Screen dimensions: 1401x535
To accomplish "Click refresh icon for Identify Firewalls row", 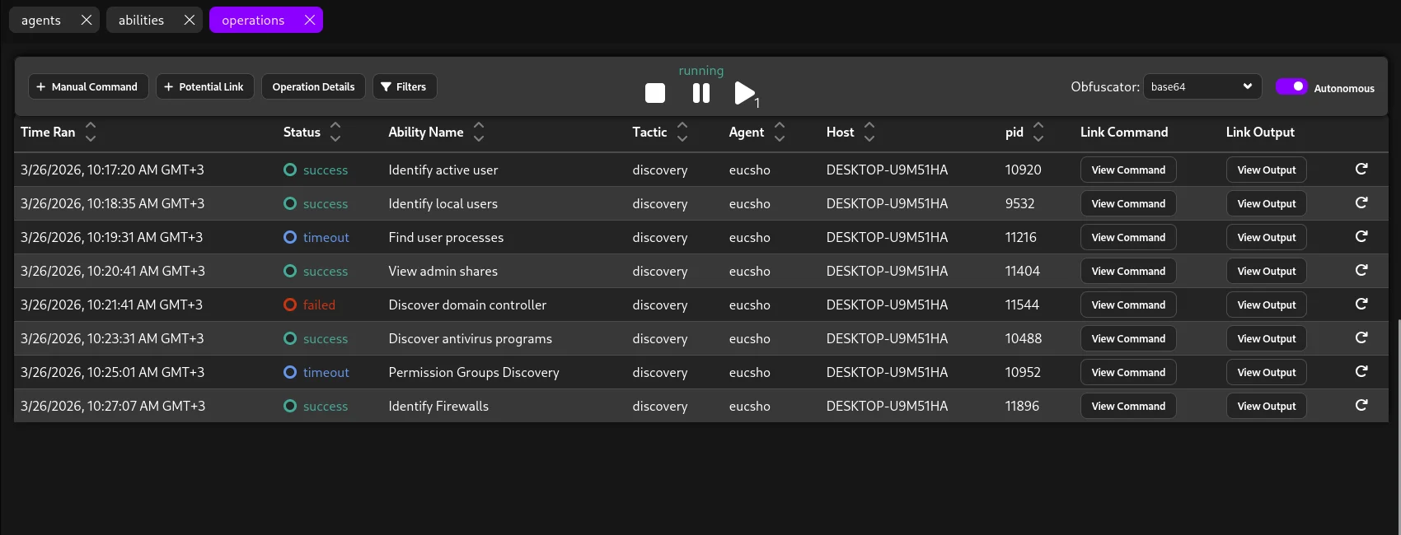I will (x=1361, y=406).
